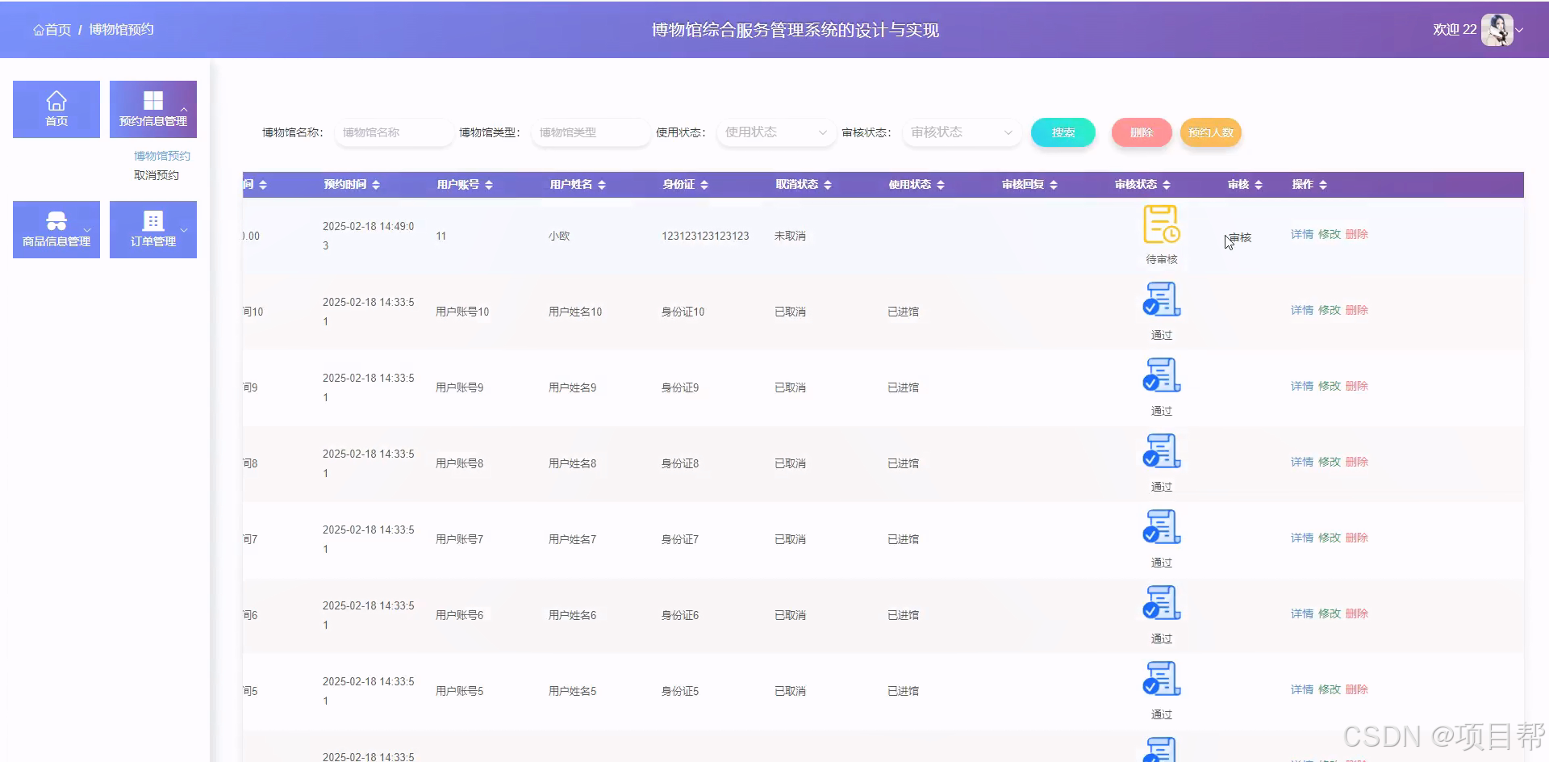Click the 用户姓名5 cell
This screenshot has height=762, width=1549.
tap(573, 691)
